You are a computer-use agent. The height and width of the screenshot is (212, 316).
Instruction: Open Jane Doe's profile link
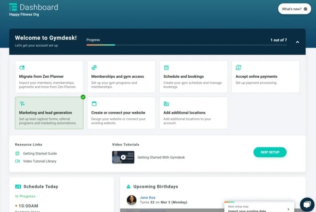pos(148,197)
